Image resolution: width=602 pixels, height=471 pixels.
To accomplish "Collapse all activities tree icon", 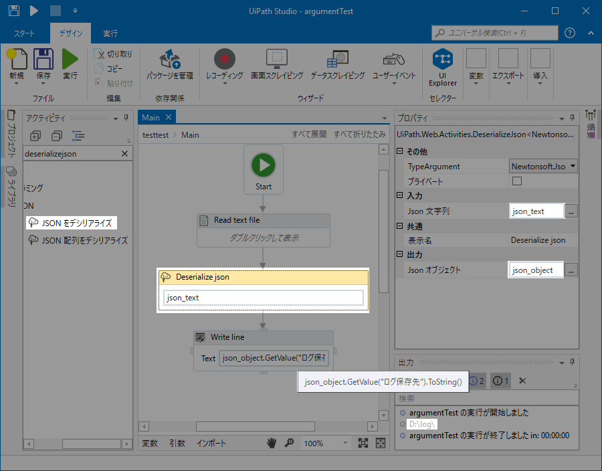I will click(x=57, y=136).
